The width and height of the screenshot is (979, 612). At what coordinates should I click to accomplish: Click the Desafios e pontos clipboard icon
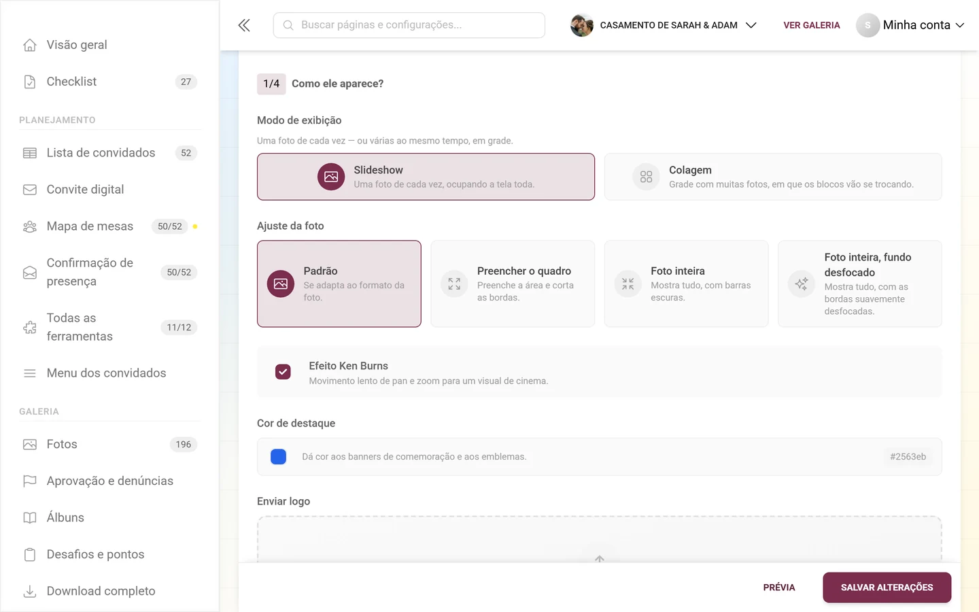pyautogui.click(x=30, y=555)
